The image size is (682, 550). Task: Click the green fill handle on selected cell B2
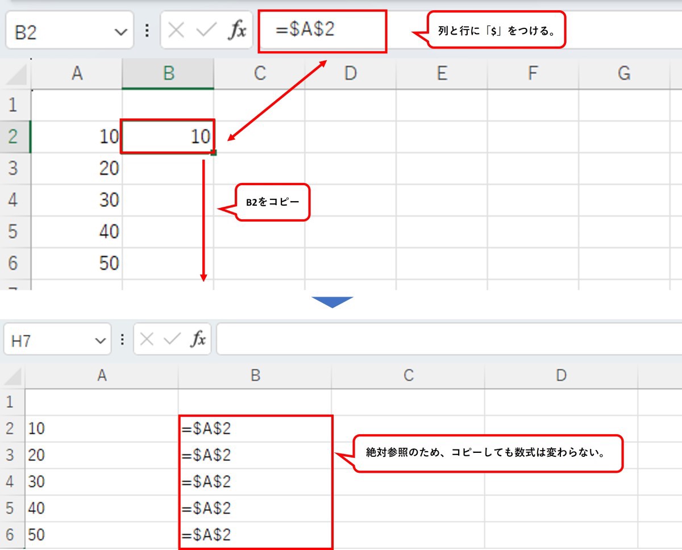click(x=213, y=152)
